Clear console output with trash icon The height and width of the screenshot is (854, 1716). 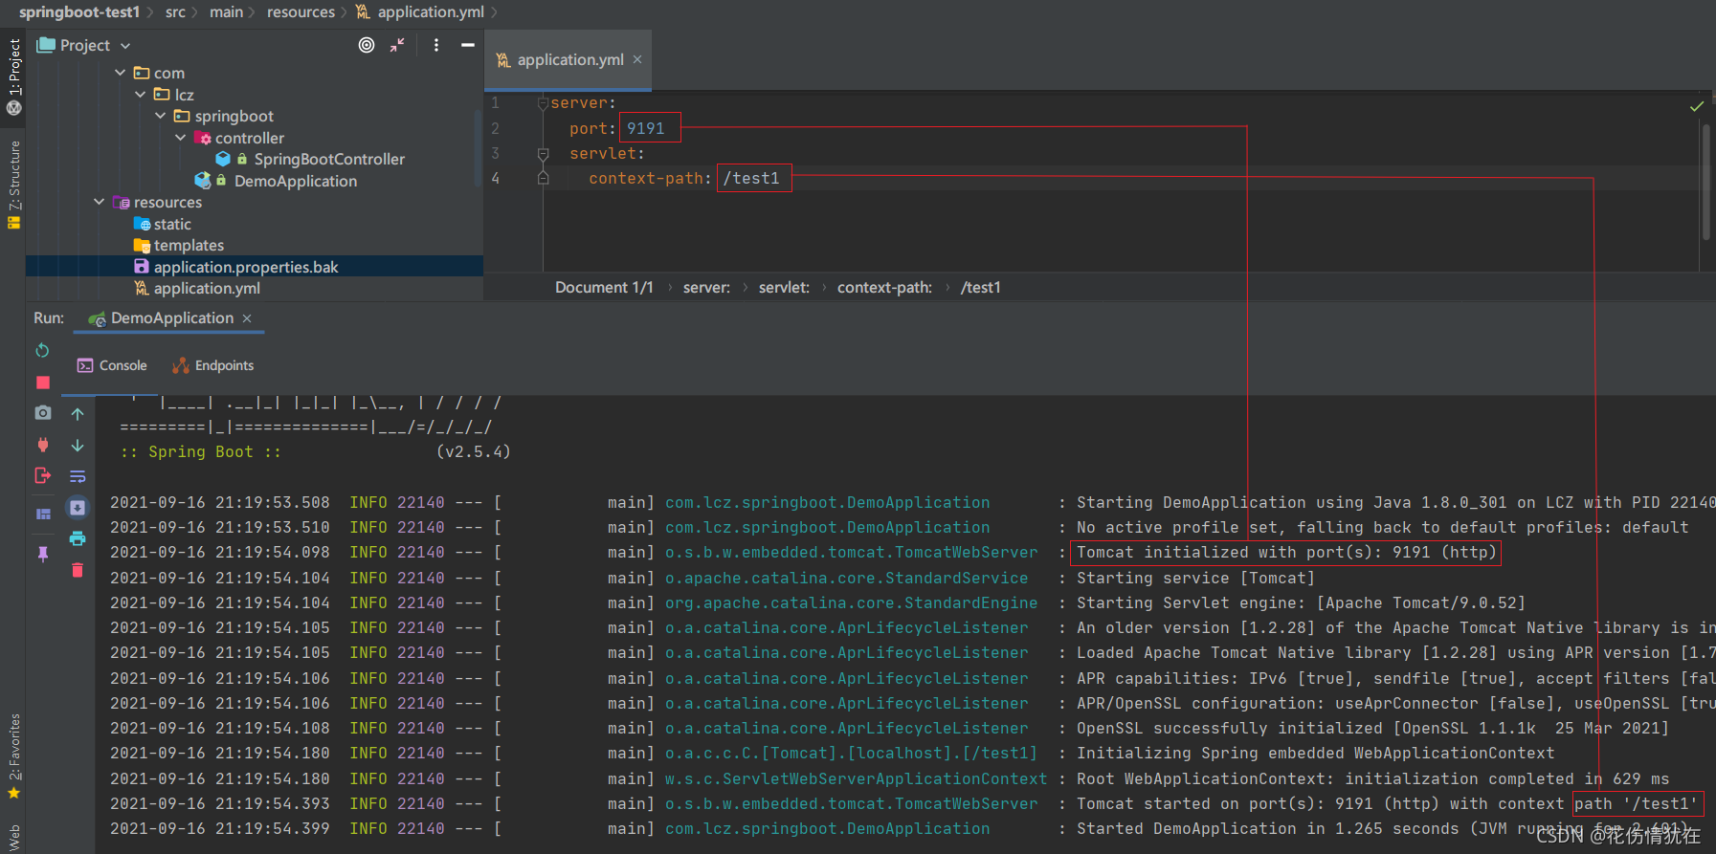pos(78,570)
